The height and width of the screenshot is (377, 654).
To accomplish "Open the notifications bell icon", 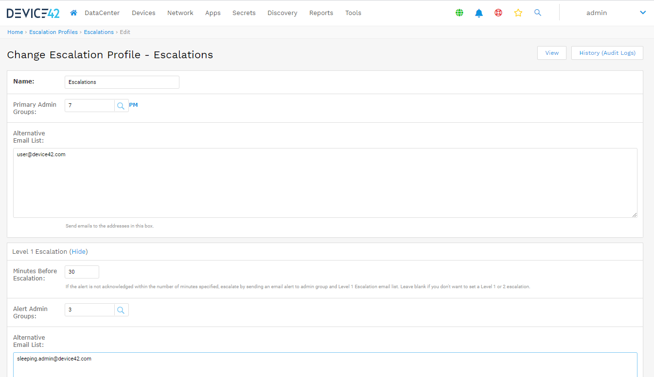I will point(479,13).
